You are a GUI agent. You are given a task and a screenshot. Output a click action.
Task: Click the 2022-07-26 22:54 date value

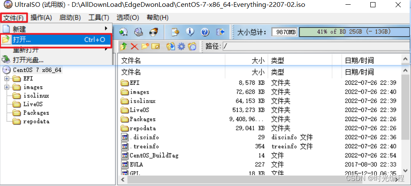coord(370,155)
